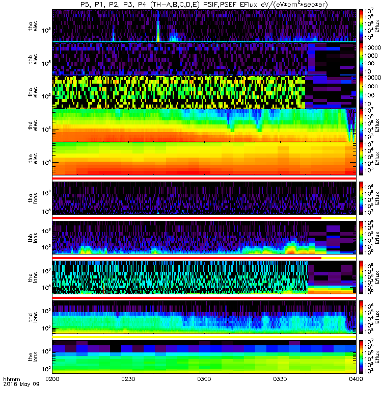This screenshot has height=408, width=382.
Task: Click inside the 'the elec' spectrogram panel
Action: click(204, 159)
